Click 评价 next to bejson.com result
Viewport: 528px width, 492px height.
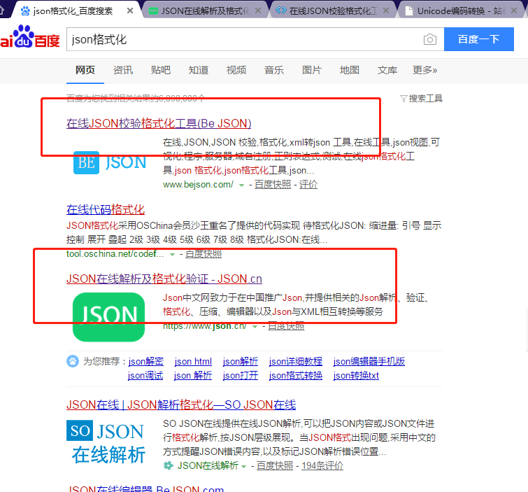coord(308,185)
